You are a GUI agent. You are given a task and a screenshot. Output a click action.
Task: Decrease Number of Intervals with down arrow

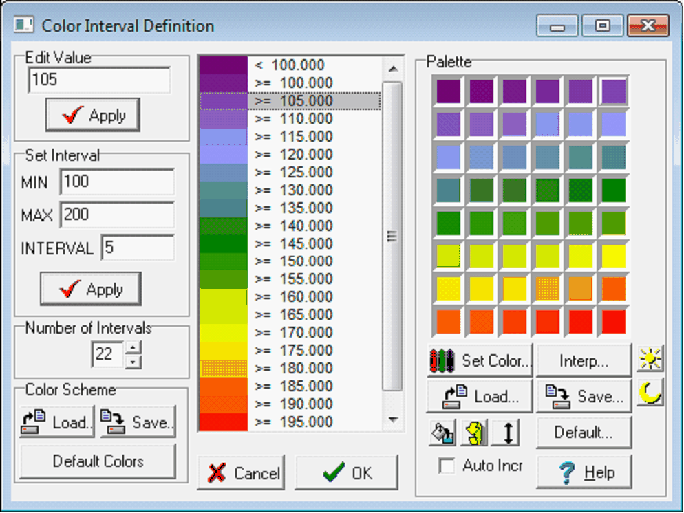[134, 361]
